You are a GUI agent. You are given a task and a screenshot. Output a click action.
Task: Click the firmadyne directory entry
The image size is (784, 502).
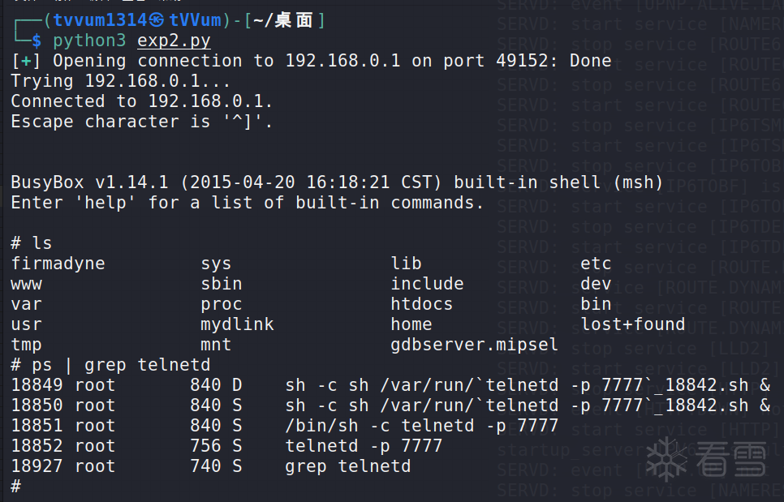pos(58,264)
